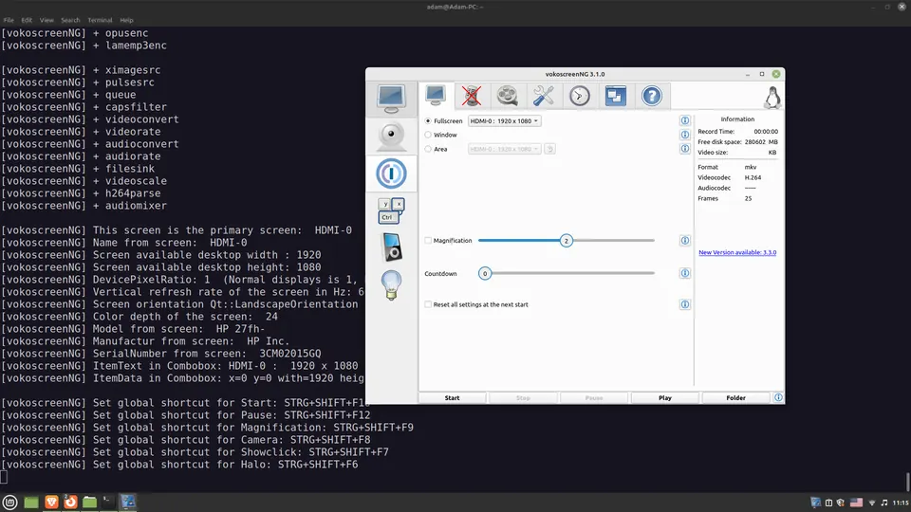
Task: Open the screen recording section in vokoscreenNG sidebar
Action: click(391, 99)
